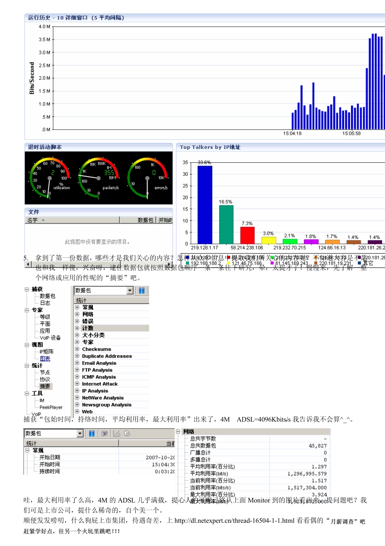Image resolution: width=385 pixels, height=546 pixels.
Task: Click the packets/s gauge
Action: (98, 178)
